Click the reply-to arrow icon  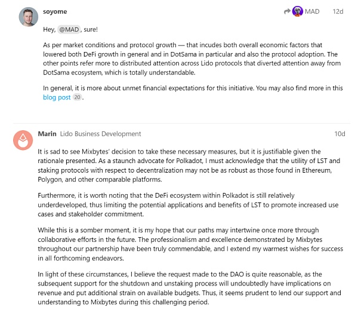pyautogui.click(x=286, y=11)
